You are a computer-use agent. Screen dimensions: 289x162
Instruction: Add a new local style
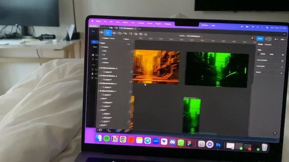282,67
